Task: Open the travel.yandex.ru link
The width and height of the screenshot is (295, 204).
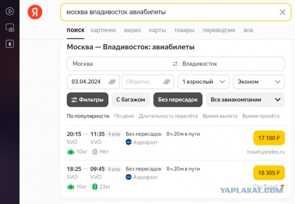Action: (x=266, y=152)
